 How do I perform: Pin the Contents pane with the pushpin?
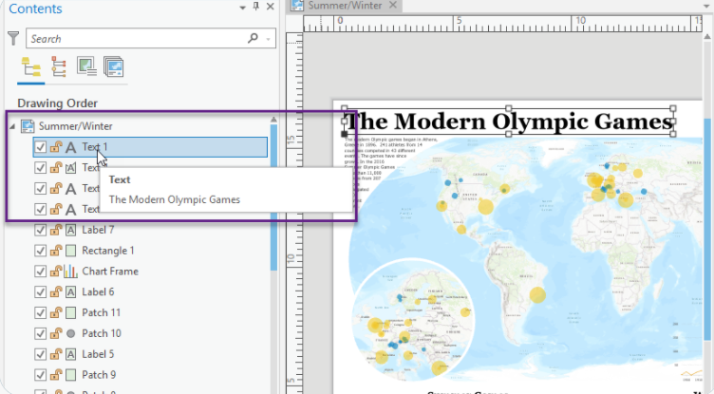click(x=256, y=7)
